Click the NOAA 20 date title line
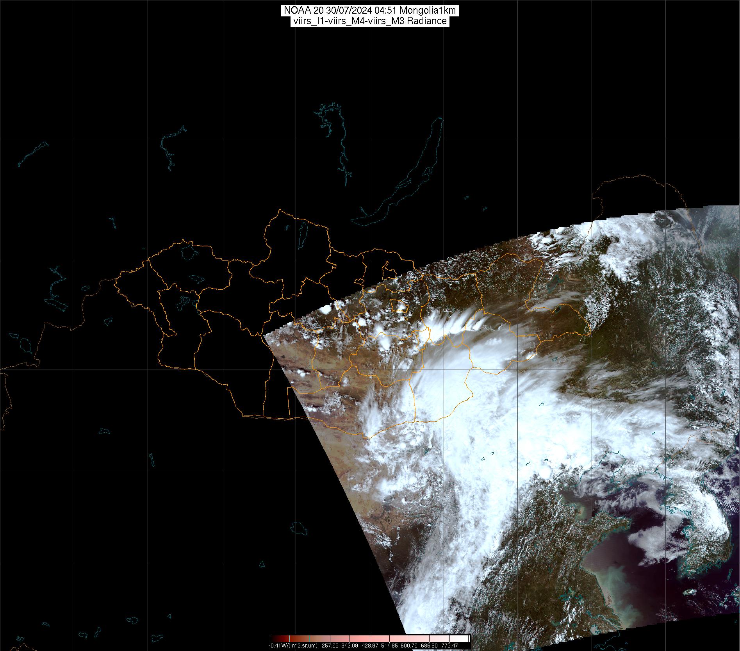The image size is (740, 651). pos(369,11)
